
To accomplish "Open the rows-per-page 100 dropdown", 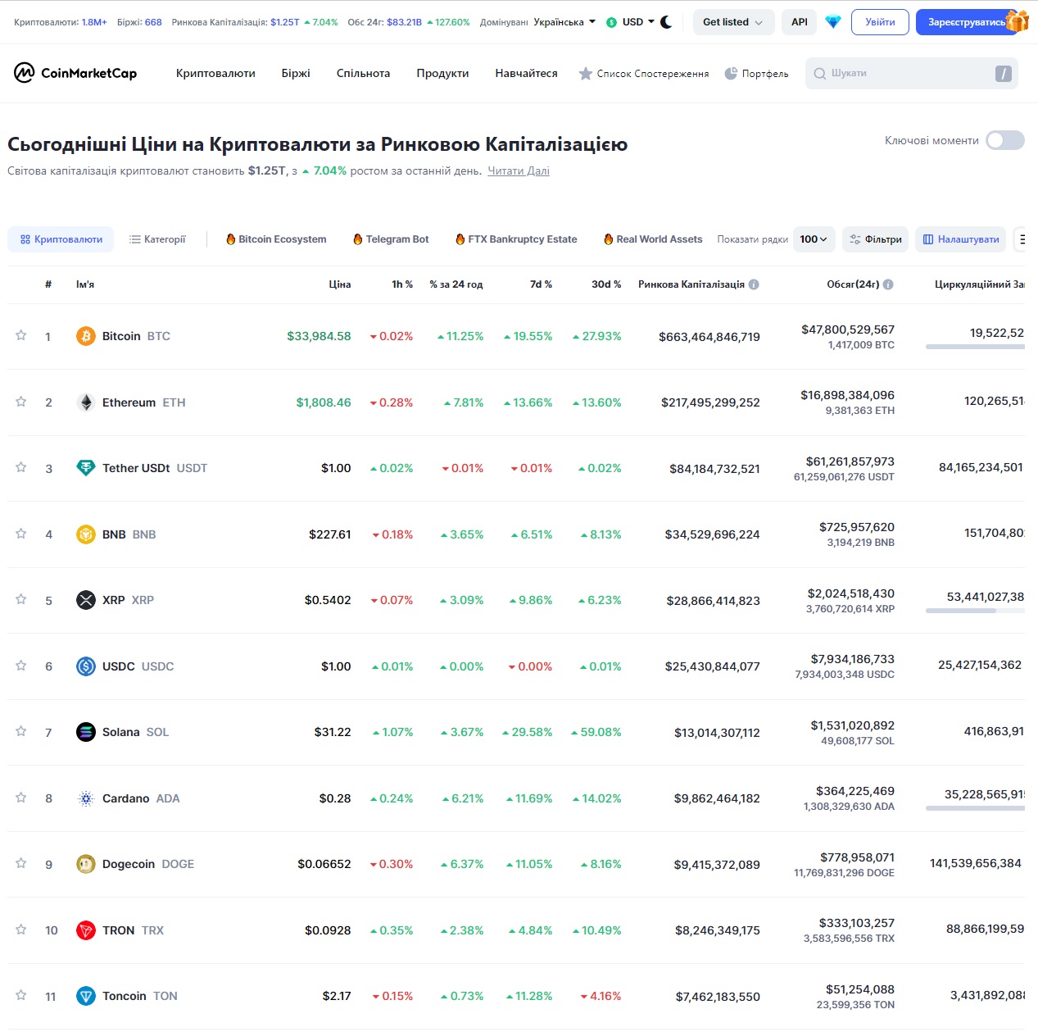I will 814,239.
